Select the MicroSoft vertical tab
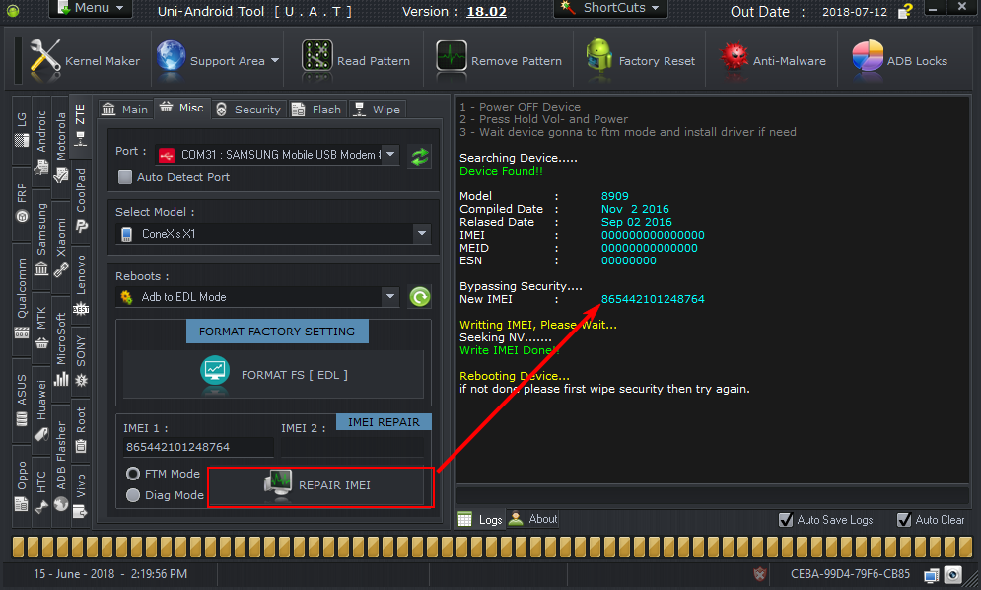Screen dimensions: 981x590 point(61,349)
